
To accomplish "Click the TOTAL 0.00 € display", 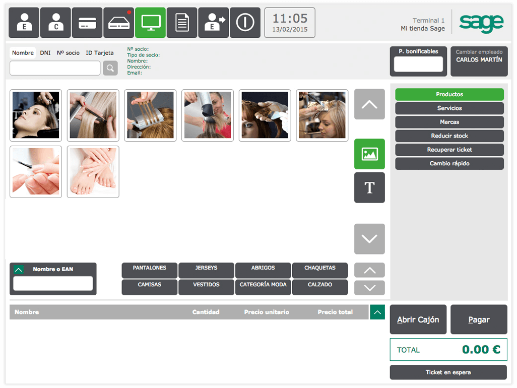I will pyautogui.click(x=448, y=350).
